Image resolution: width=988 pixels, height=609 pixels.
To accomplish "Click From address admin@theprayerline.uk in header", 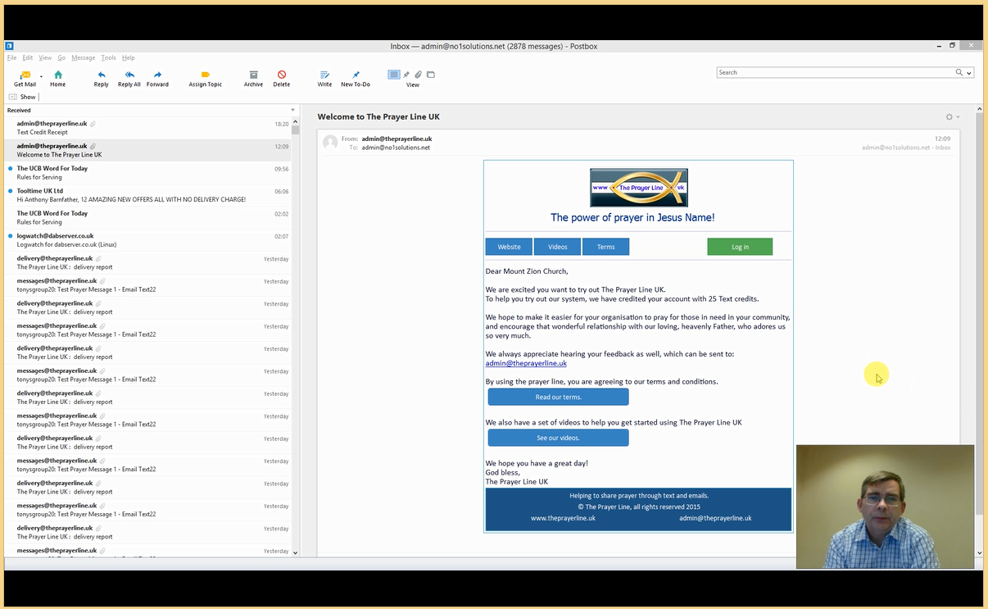I will [397, 139].
